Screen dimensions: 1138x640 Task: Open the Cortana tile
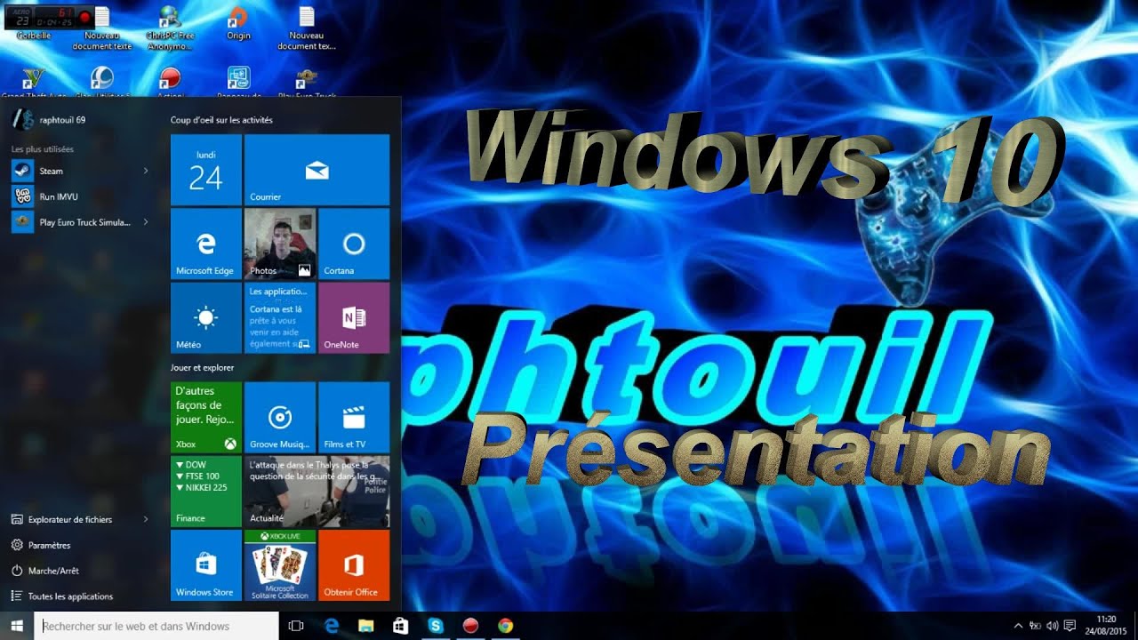click(x=353, y=244)
